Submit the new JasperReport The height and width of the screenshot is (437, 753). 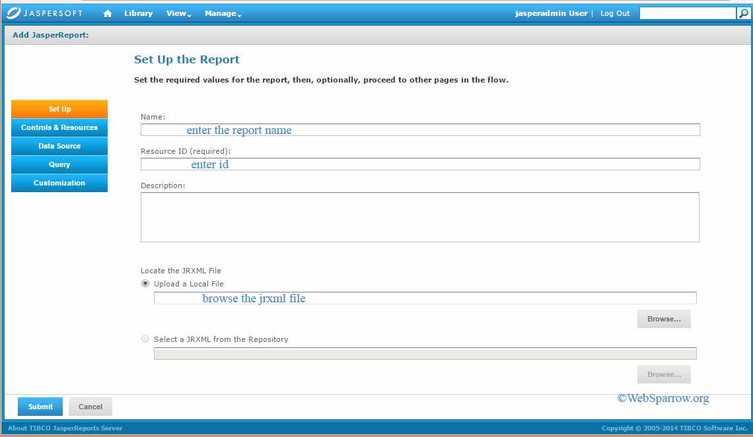(40, 407)
